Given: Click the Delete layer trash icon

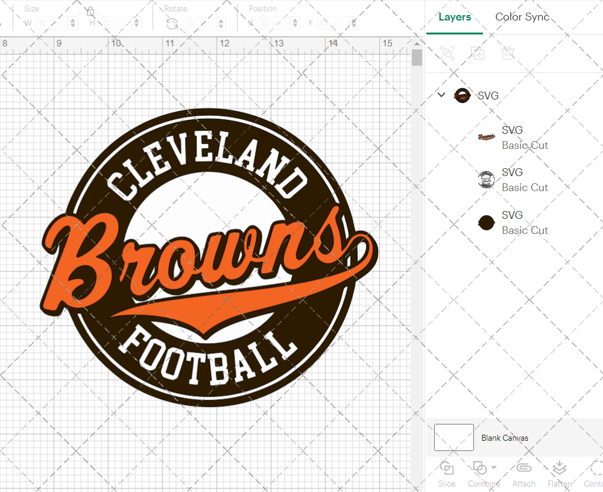Looking at the screenshot, I should click(508, 53).
